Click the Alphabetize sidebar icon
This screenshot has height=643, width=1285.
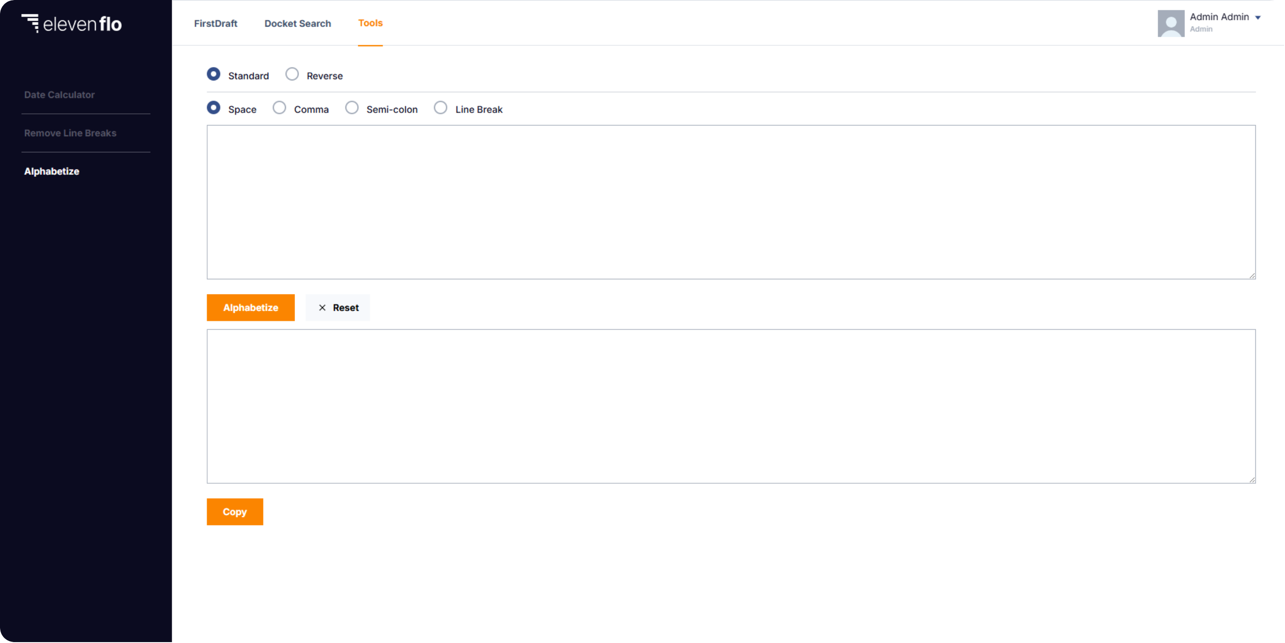51,171
